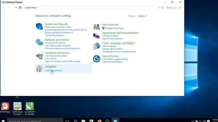
Task: Click Change account type link
Action: point(114,28)
